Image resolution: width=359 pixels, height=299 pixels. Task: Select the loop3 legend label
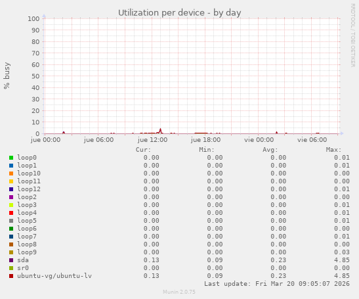point(27,205)
